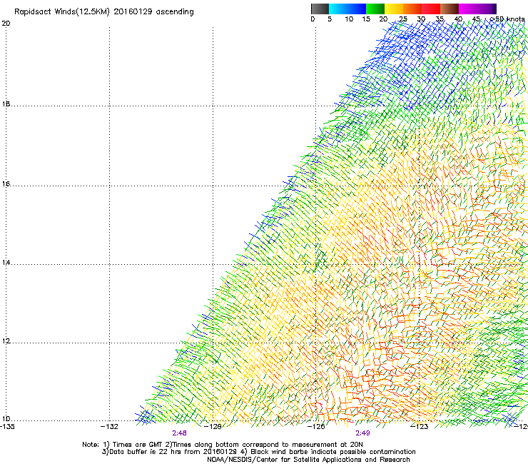The height and width of the screenshot is (464, 528).
Task: Click the purple 2:48 time label
Action: (180, 433)
